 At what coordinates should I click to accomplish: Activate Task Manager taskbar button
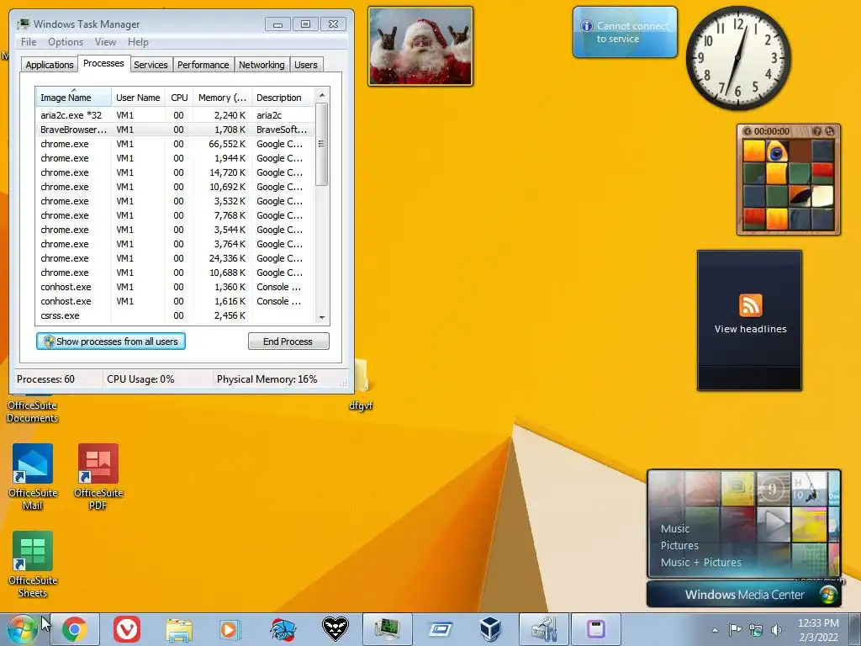pos(388,629)
